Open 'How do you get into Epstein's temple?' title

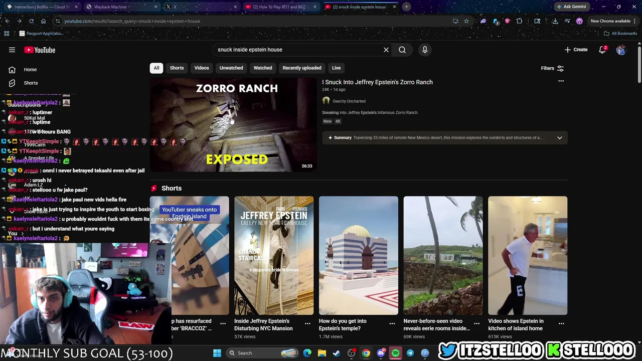[x=343, y=325]
